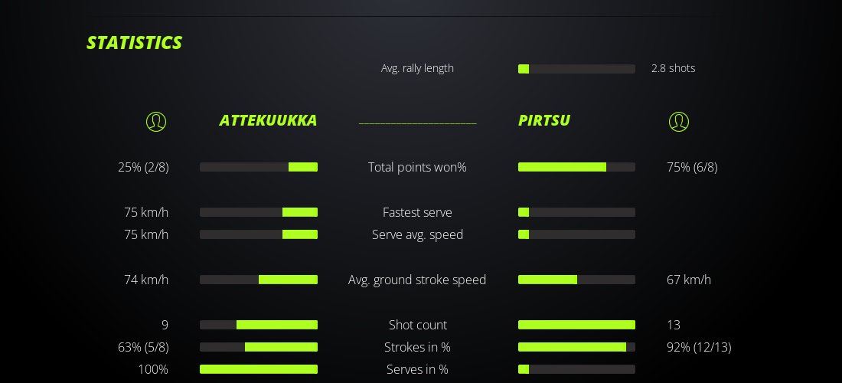Select the ATTEKUUKKA player name
842x383 pixels.
(x=268, y=120)
